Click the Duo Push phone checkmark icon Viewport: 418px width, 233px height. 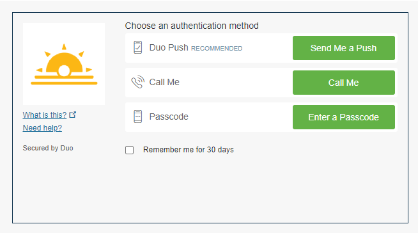tap(138, 47)
